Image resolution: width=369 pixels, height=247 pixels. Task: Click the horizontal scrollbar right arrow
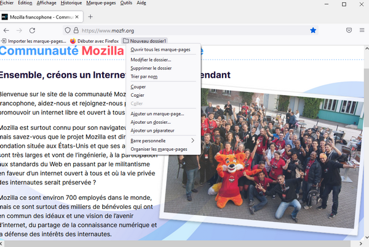click(361, 244)
